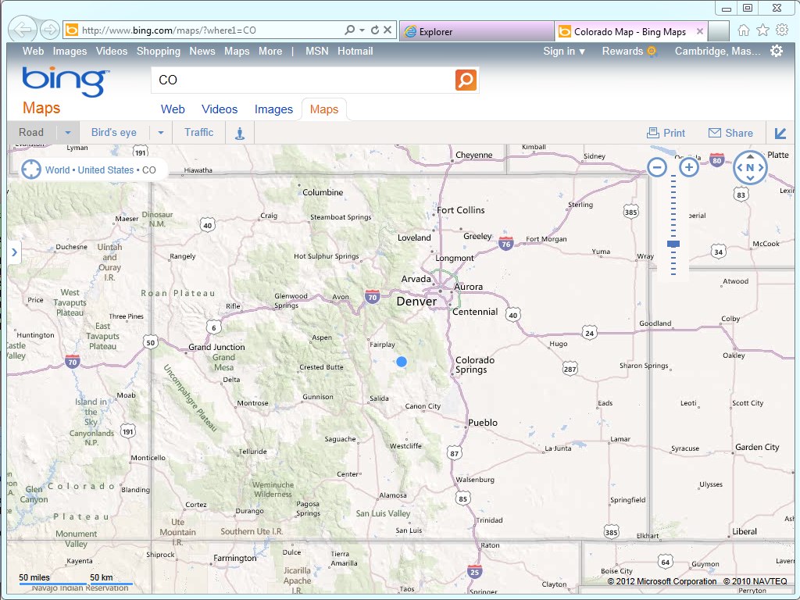Click Interstate 76 shield near Fort Morgan
This screenshot has width=800, height=600.
[505, 244]
